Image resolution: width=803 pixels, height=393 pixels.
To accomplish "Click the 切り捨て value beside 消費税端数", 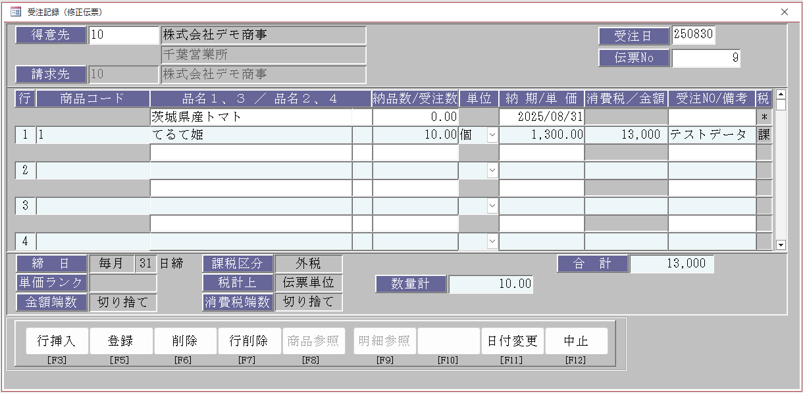I will (x=309, y=302).
